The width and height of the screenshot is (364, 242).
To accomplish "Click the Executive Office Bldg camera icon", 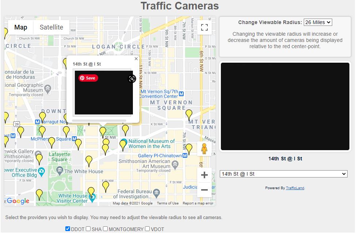I will [x=41, y=172].
